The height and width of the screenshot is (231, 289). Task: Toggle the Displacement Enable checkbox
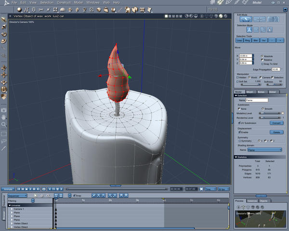pyautogui.click(x=239, y=132)
